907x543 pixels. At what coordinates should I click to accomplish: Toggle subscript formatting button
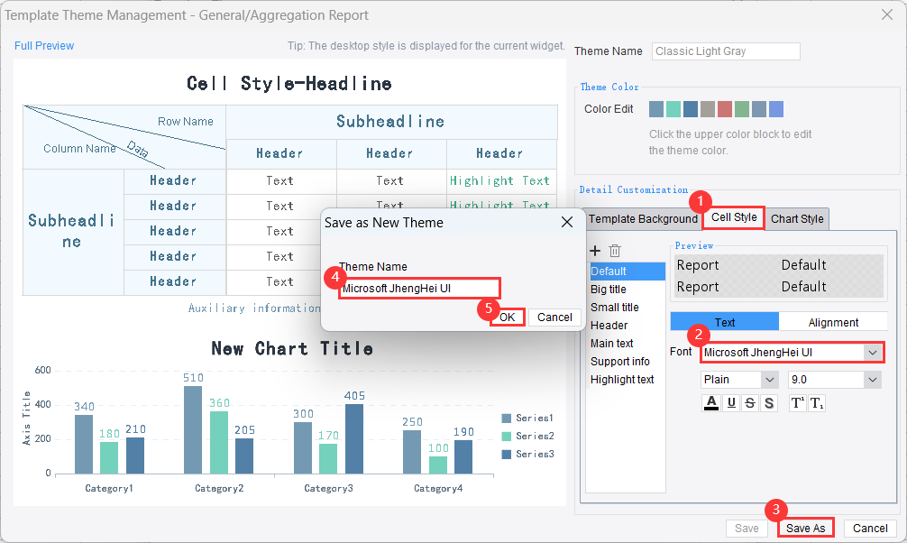click(x=816, y=403)
